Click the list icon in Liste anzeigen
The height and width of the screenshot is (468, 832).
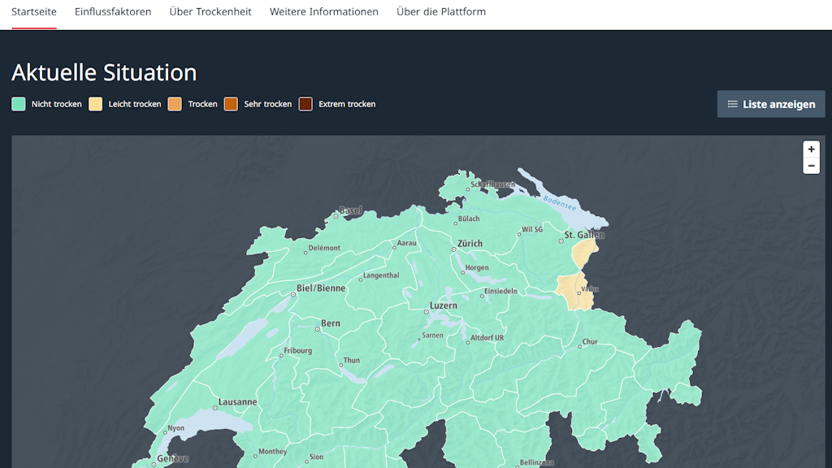[x=732, y=104]
